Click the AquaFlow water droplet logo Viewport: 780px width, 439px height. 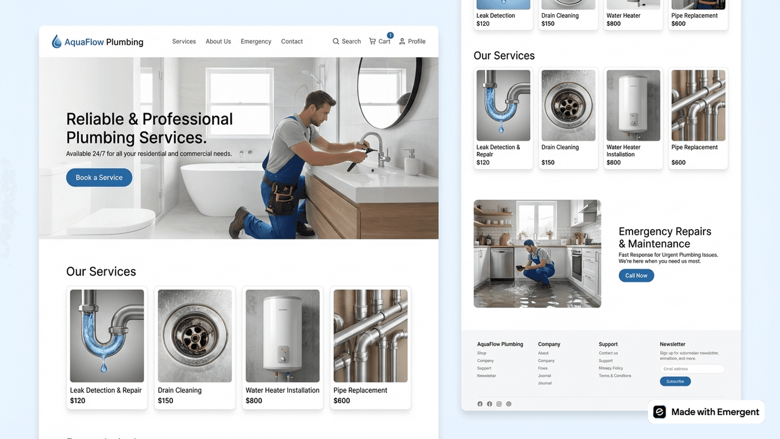click(56, 41)
